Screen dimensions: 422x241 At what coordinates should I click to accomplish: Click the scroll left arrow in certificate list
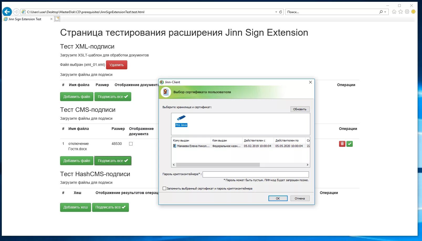tap(174, 165)
